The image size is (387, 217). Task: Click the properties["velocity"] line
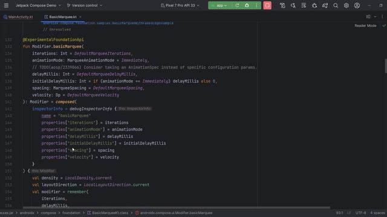[x=80, y=157]
